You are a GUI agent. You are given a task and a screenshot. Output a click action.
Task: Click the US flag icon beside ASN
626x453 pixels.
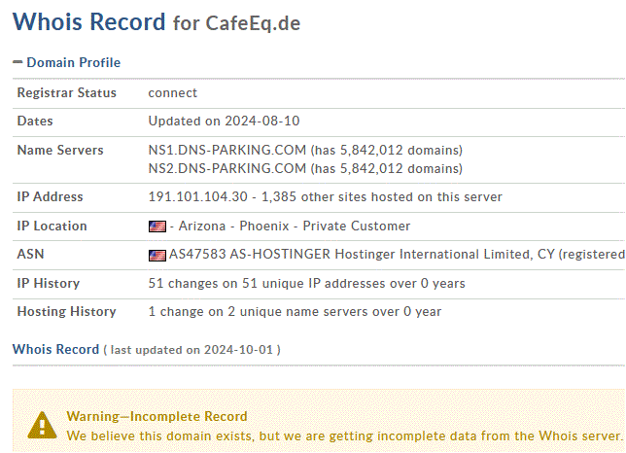pos(157,255)
